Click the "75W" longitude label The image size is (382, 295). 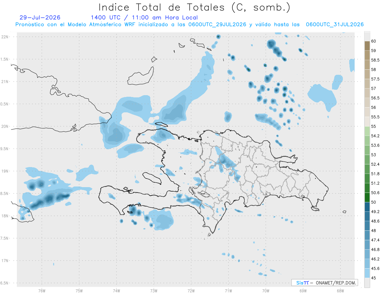click(79, 291)
